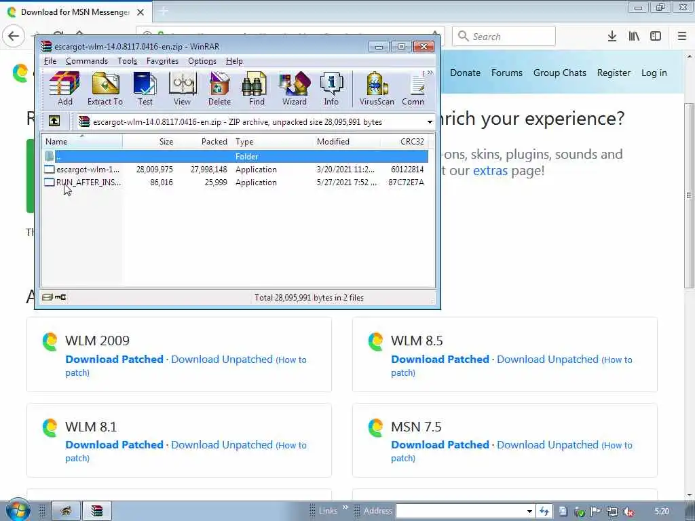Click the Test archive icon
695x521 pixels.
pyautogui.click(x=145, y=89)
